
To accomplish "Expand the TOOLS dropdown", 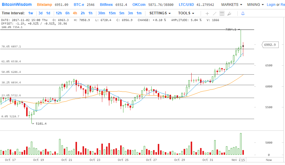I will [186, 13].
